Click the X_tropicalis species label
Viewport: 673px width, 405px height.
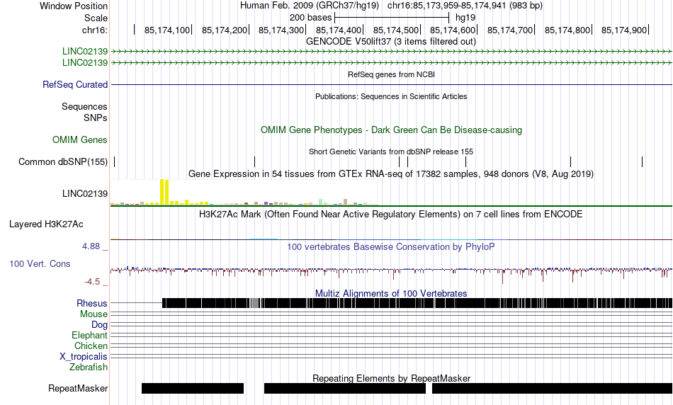tap(84, 357)
